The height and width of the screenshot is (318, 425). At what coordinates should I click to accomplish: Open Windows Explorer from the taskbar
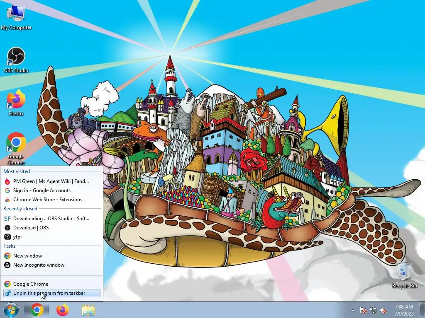(88, 310)
